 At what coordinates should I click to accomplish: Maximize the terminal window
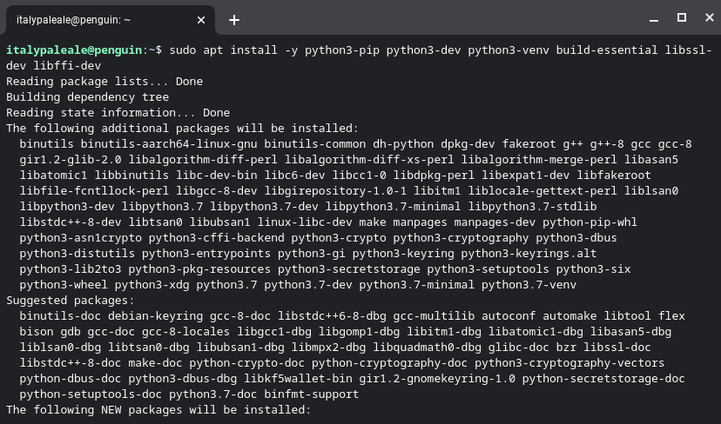coord(682,18)
